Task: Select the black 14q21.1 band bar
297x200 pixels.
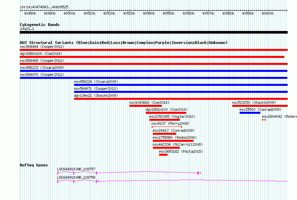Action: pos(154,32)
